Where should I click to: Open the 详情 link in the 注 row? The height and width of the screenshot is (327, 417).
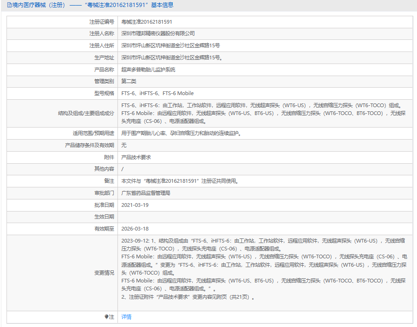coord(126,317)
